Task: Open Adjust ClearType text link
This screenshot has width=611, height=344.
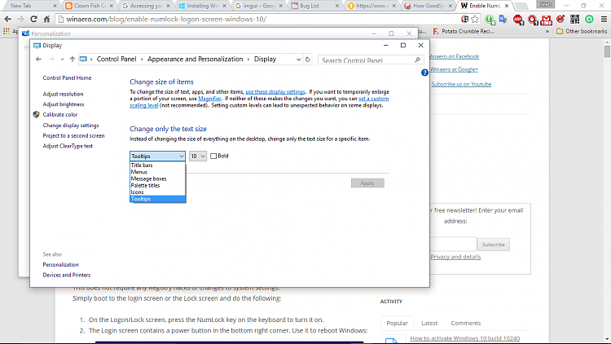Action: point(68,146)
